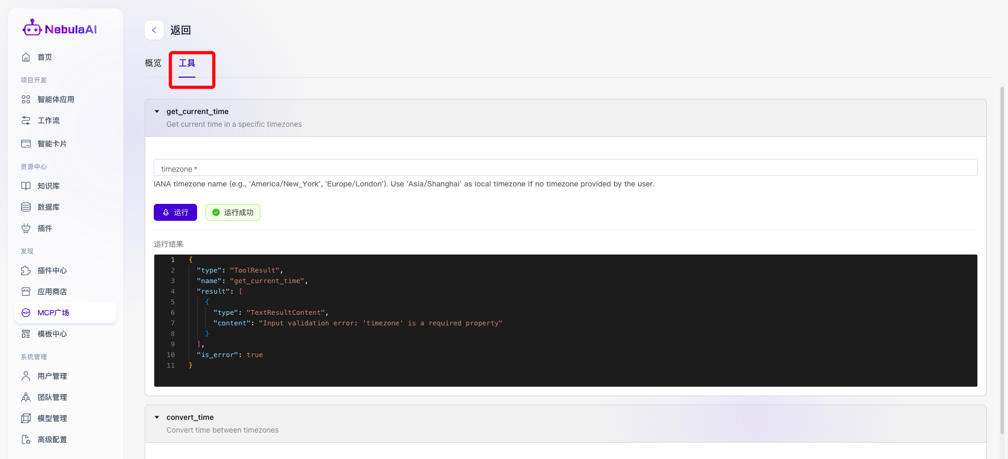Viewport: 1008px width, 459px height.
Task: Focus the timezone input field
Action: click(x=565, y=168)
